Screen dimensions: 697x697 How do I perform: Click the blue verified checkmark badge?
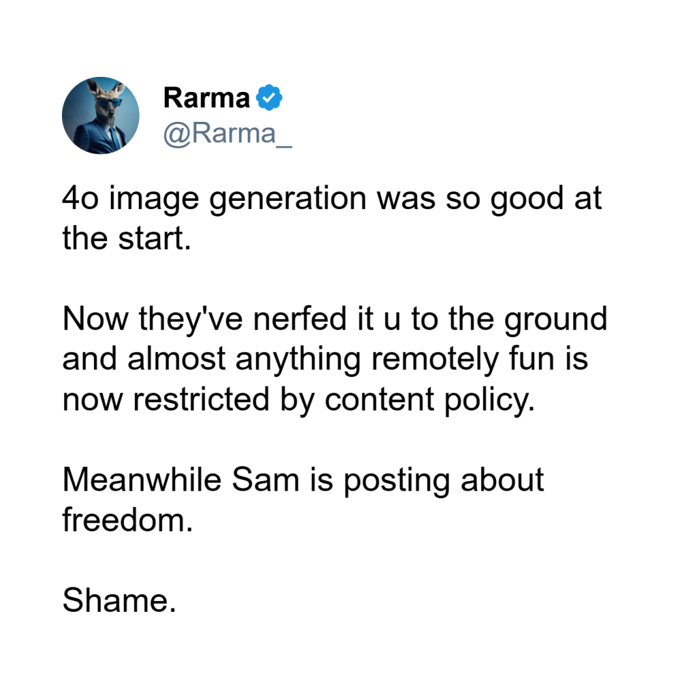point(270,98)
